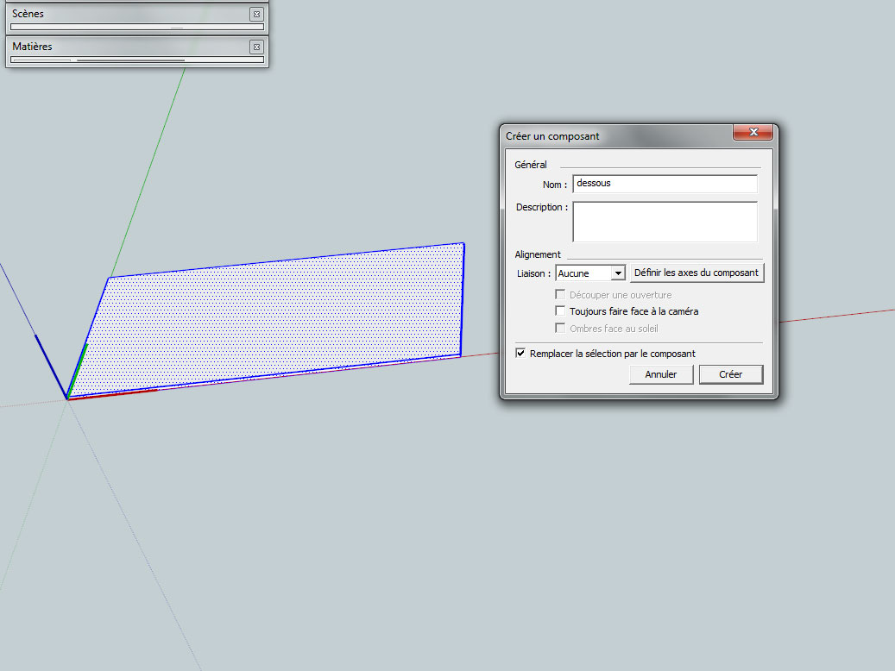The image size is (895, 671).
Task: Close the Créer un composant dialog
Action: click(753, 132)
